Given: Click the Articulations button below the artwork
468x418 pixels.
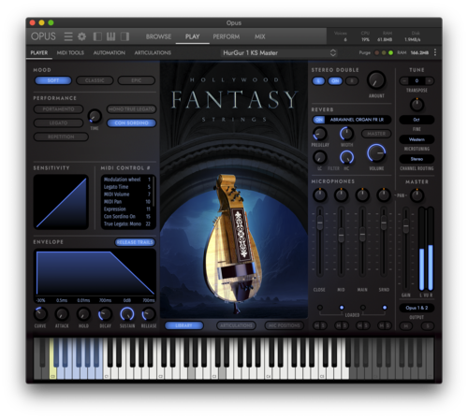Looking at the screenshot, I should [236, 325].
